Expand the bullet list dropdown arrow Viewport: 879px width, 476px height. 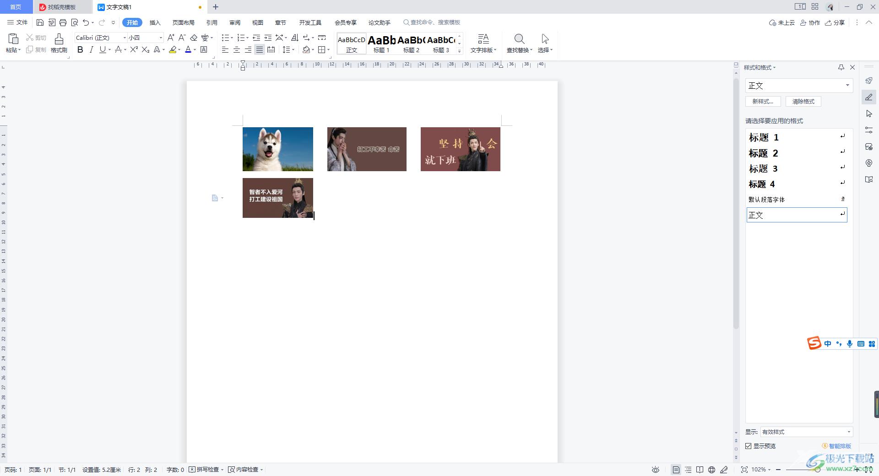tap(232, 38)
